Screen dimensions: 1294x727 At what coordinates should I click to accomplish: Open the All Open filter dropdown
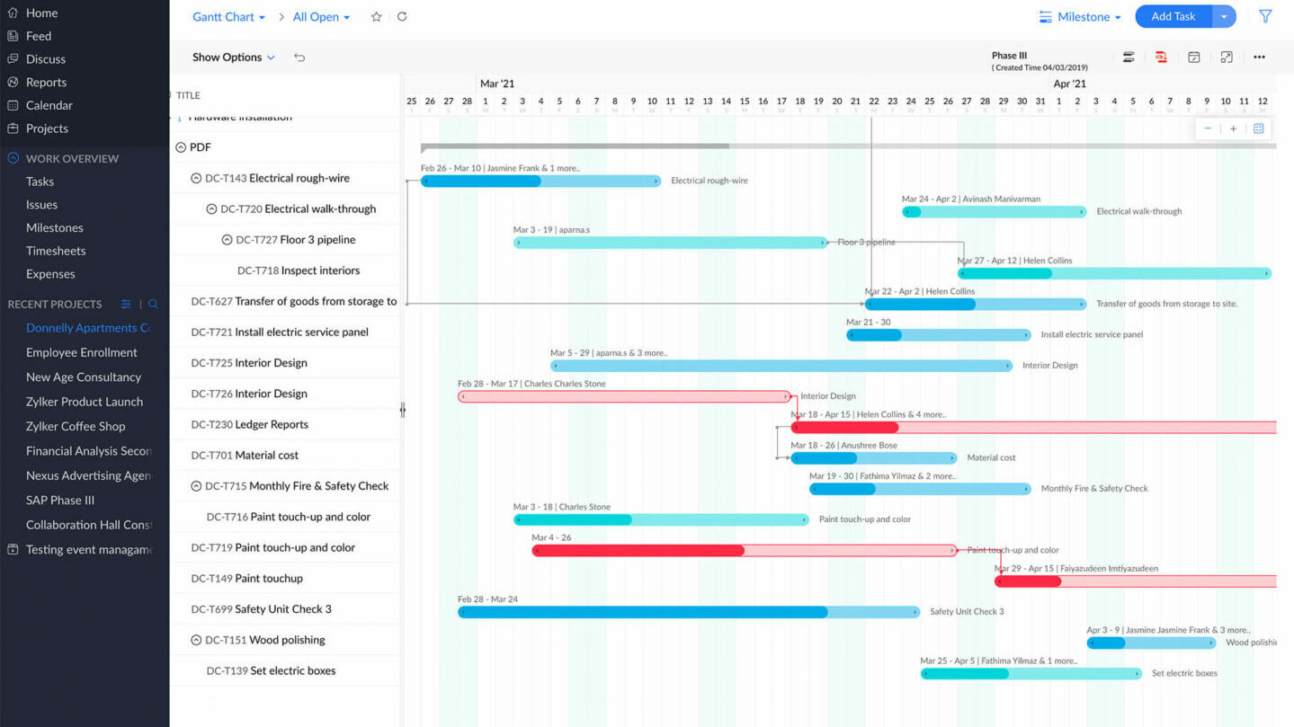(x=322, y=17)
